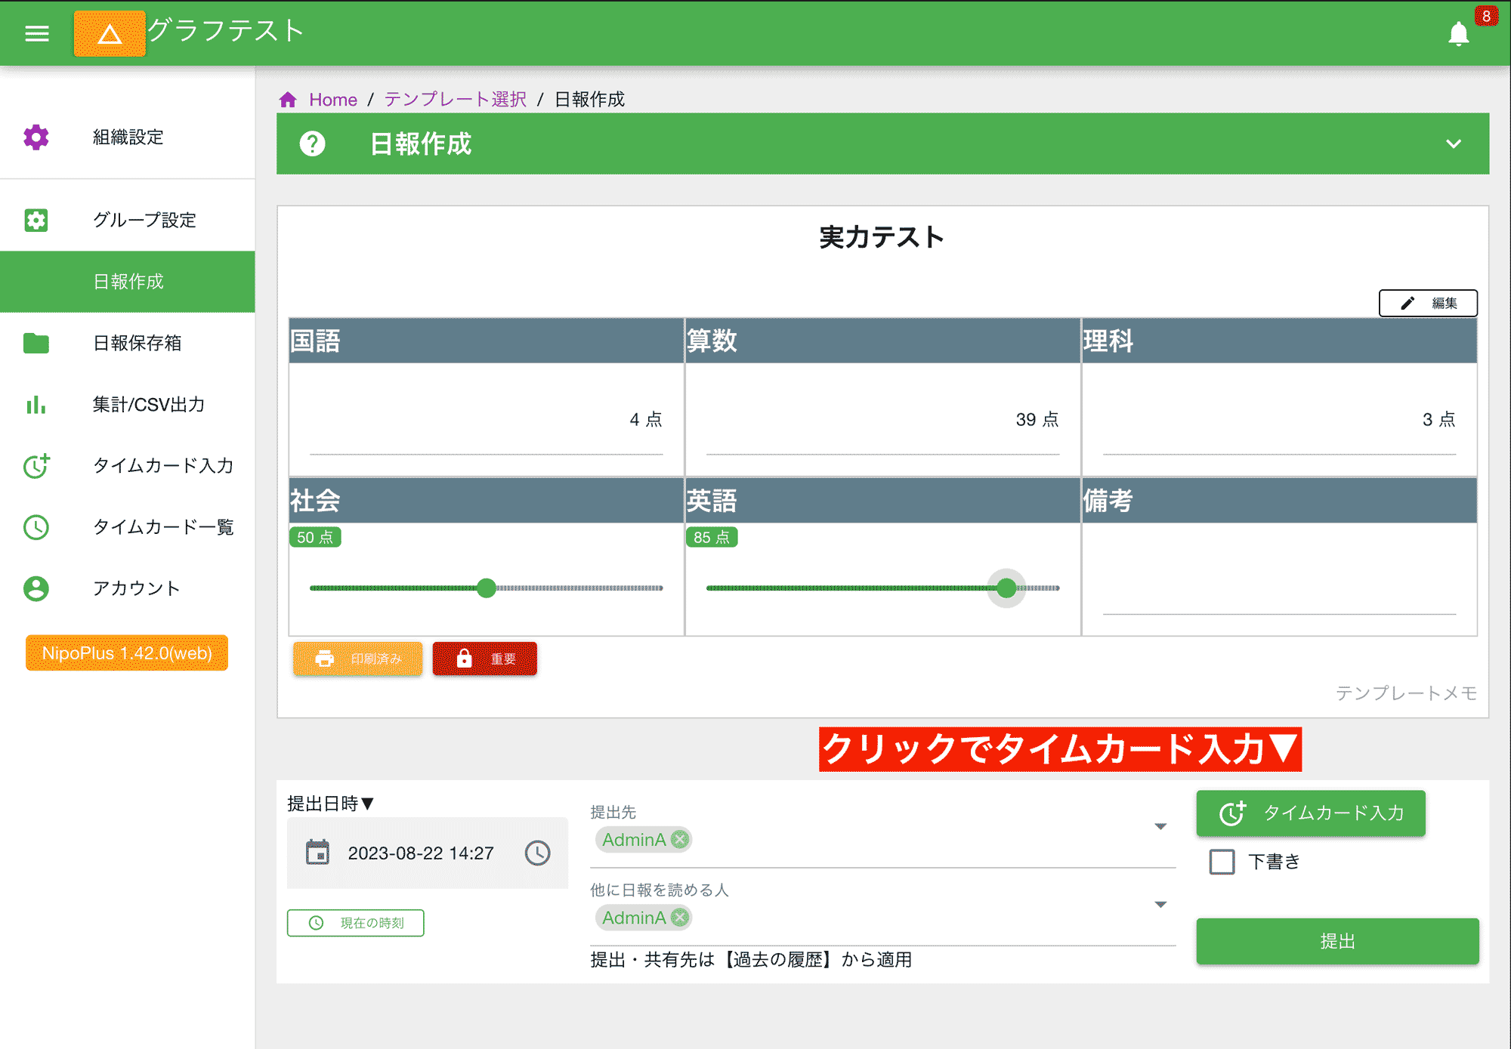Open the 他に日報を読める人 dropdown

pos(1160,903)
